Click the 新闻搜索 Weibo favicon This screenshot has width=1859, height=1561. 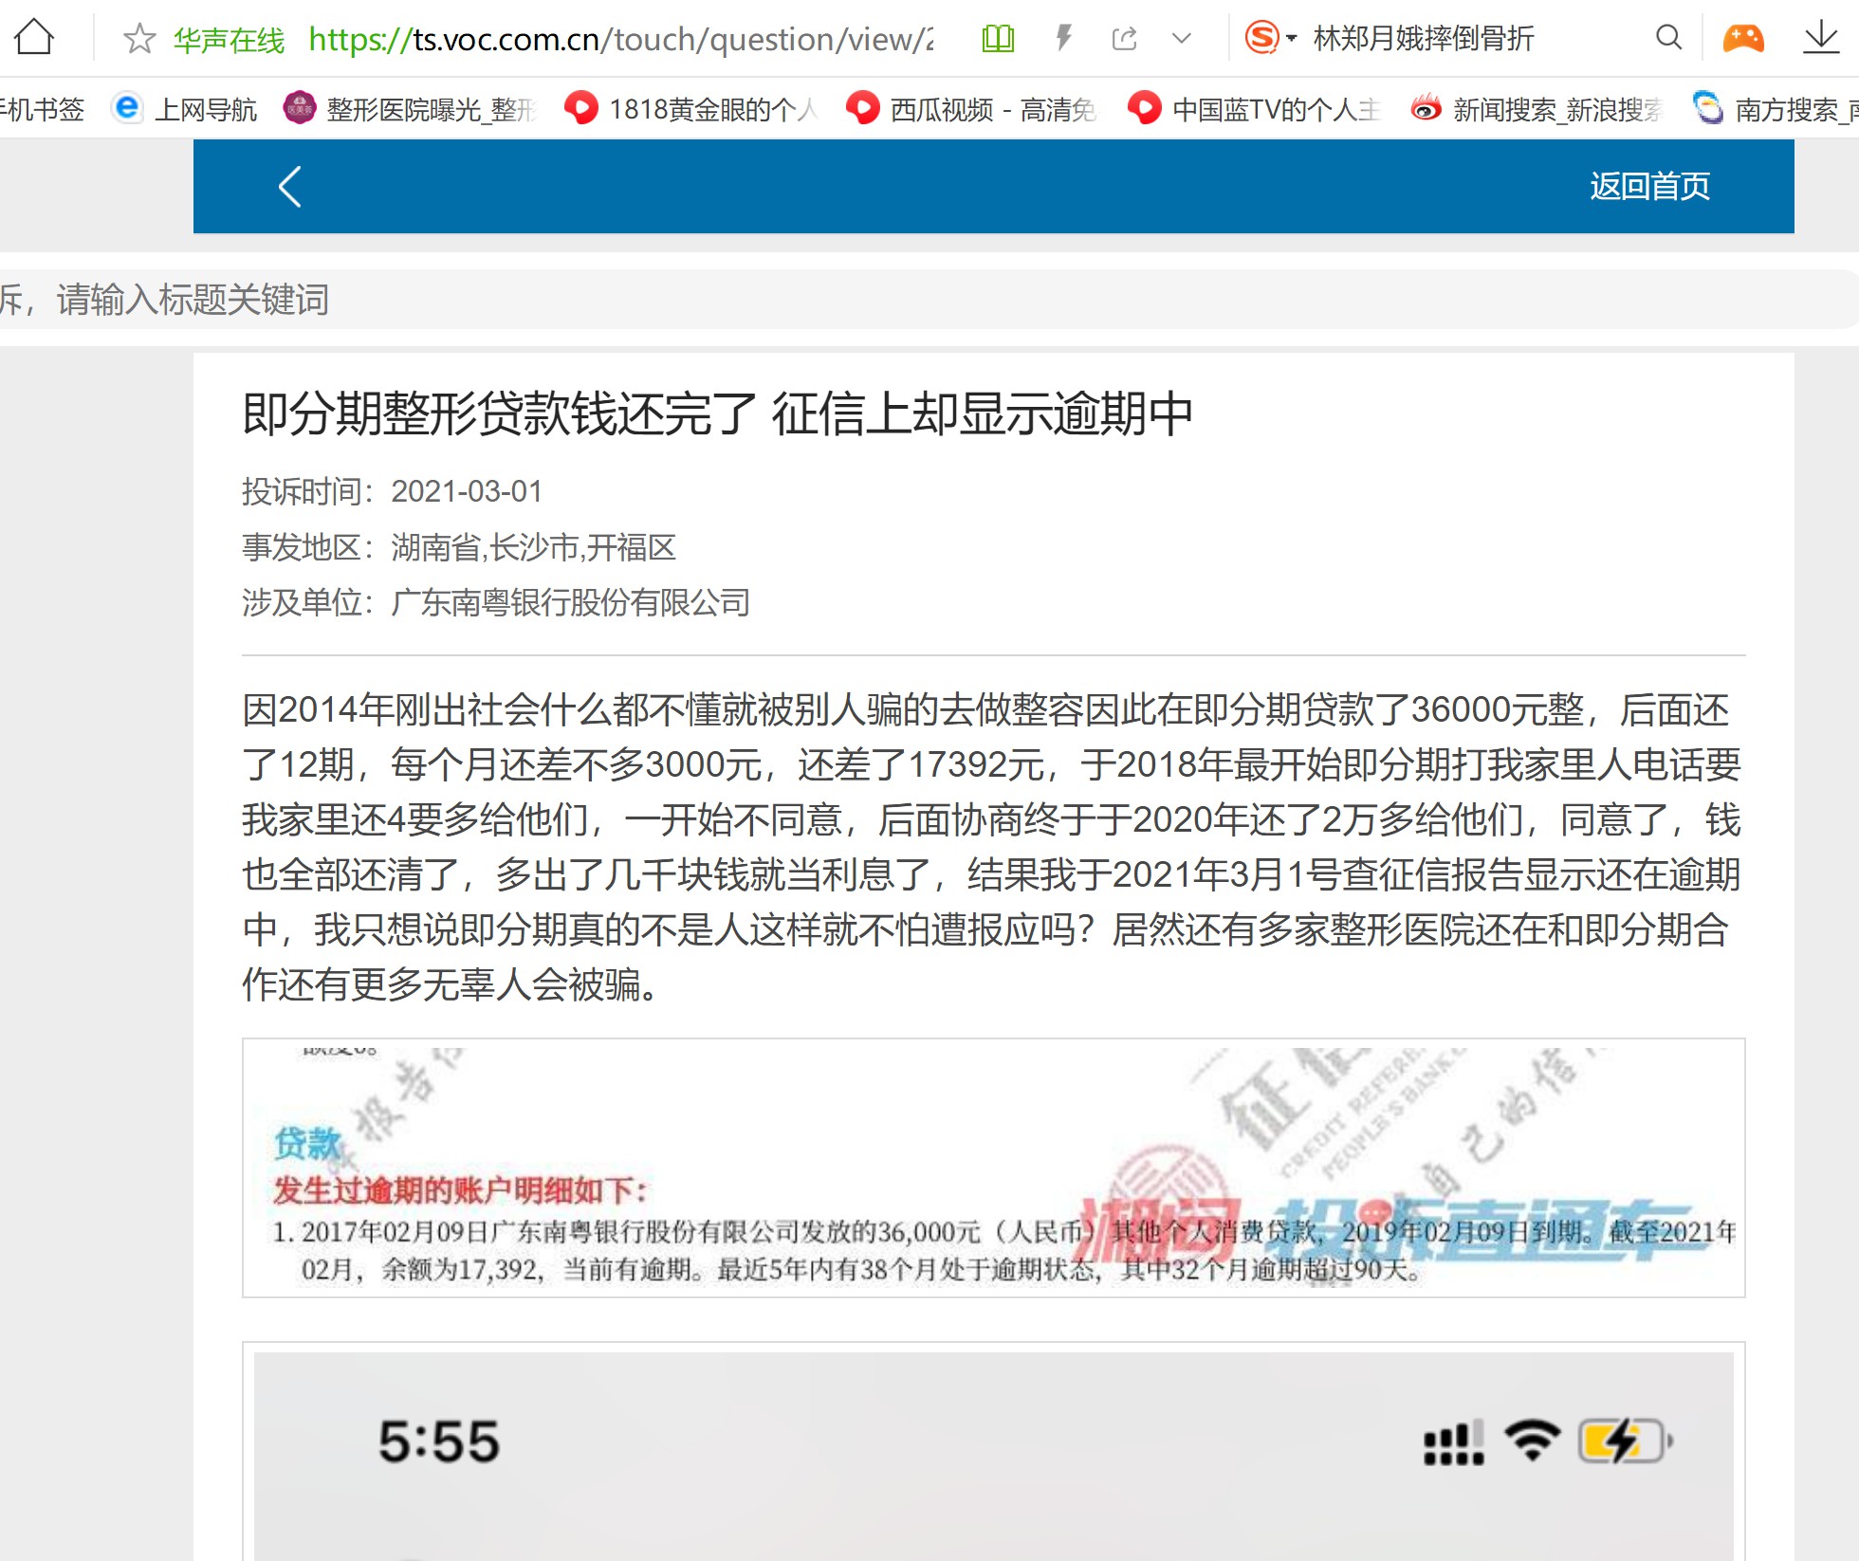[1426, 108]
